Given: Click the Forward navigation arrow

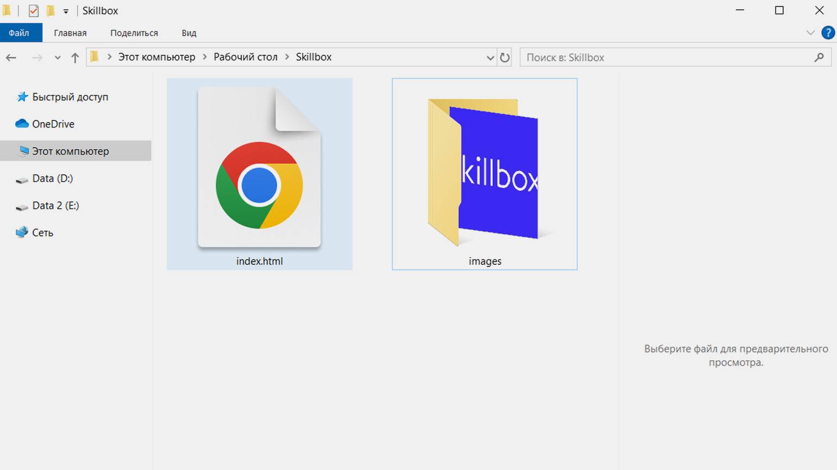Looking at the screenshot, I should point(36,58).
